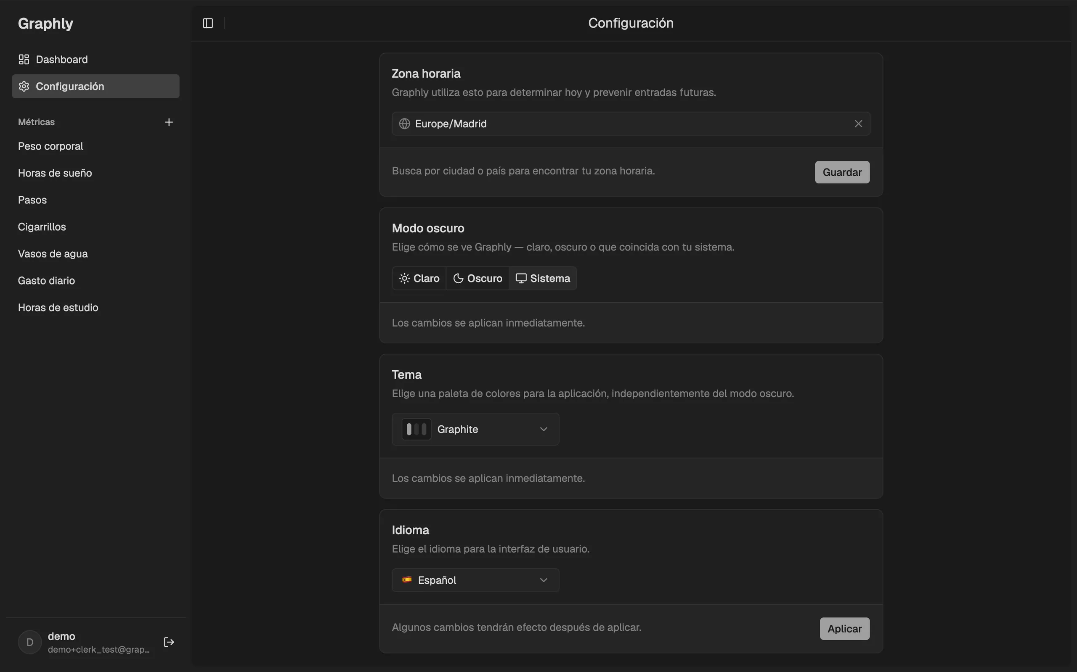This screenshot has width=1077, height=672.
Task: Click the Graphly logo title
Action: click(x=45, y=23)
